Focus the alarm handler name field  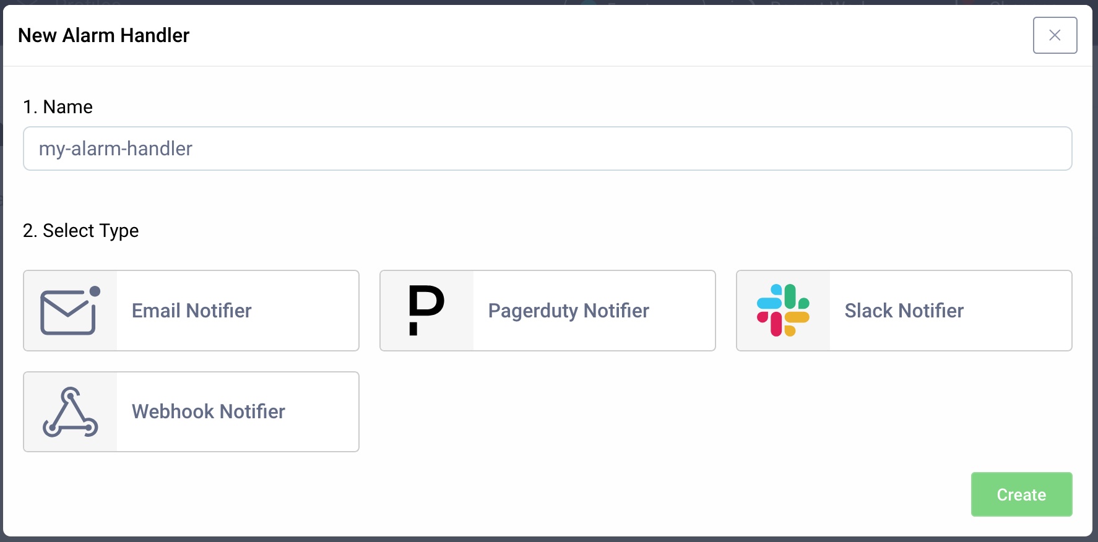pos(547,148)
